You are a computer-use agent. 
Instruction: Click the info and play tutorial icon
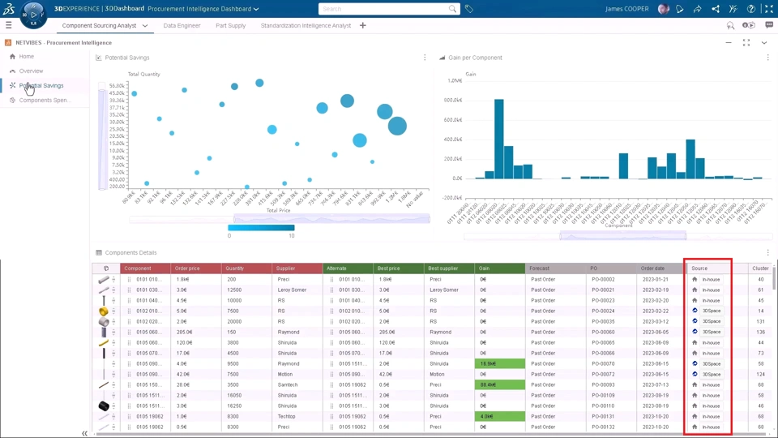pyautogui.click(x=748, y=25)
